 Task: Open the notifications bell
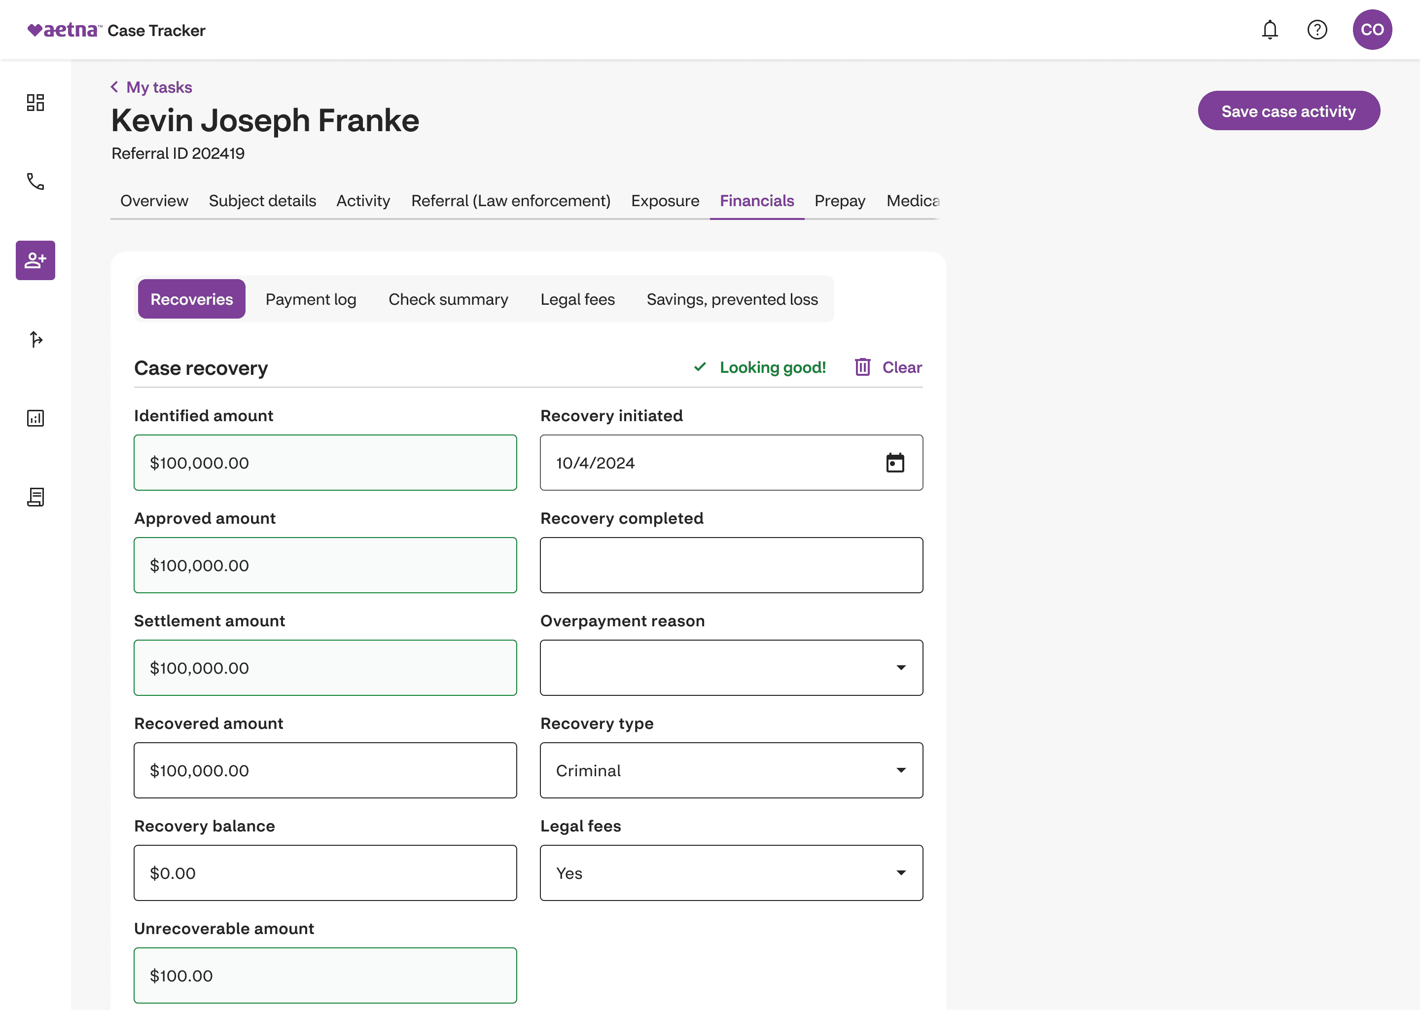(x=1270, y=30)
